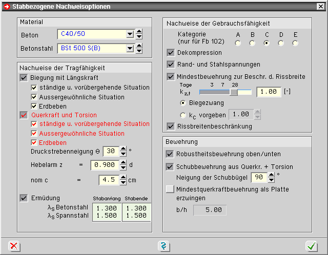Toggle Biegung mit Längskraft checkbox
The width and height of the screenshot is (328, 255).
pyautogui.click(x=24, y=78)
